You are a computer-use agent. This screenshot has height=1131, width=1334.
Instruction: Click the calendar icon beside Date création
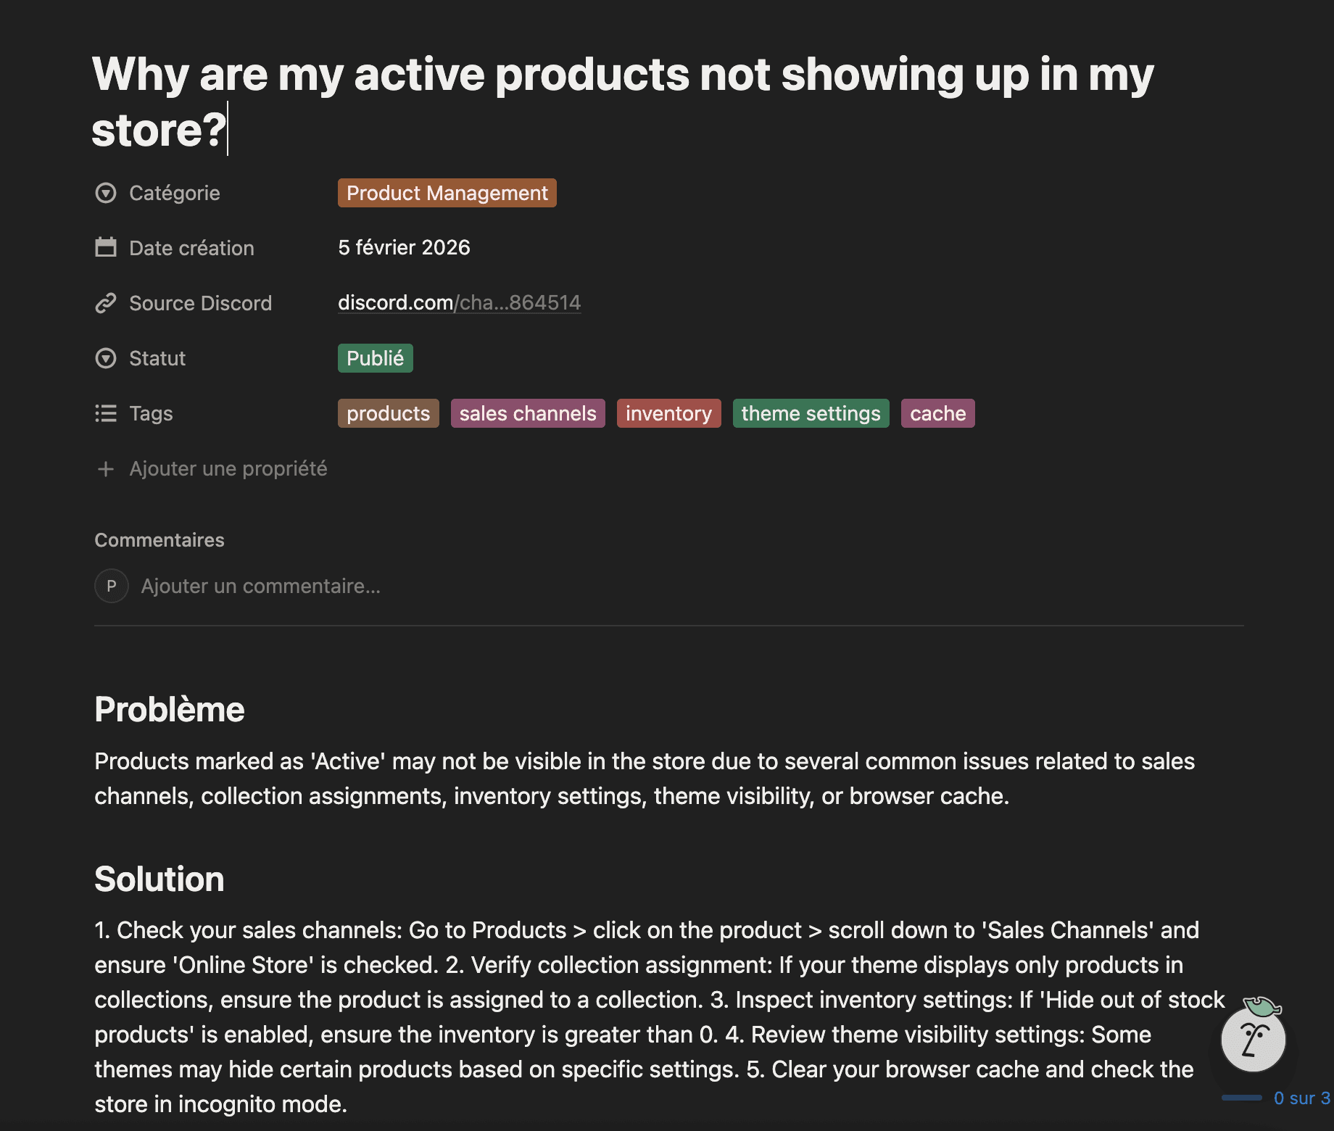[x=106, y=247]
